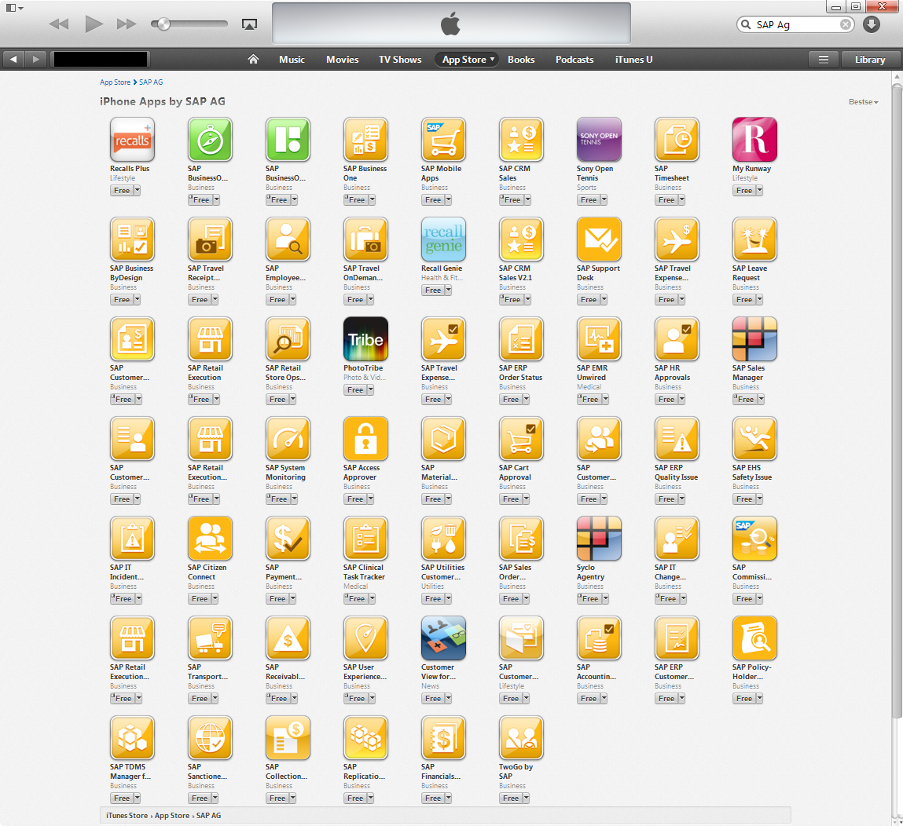The image size is (903, 826).
Task: Open the My Runway app icon
Action: coord(754,139)
